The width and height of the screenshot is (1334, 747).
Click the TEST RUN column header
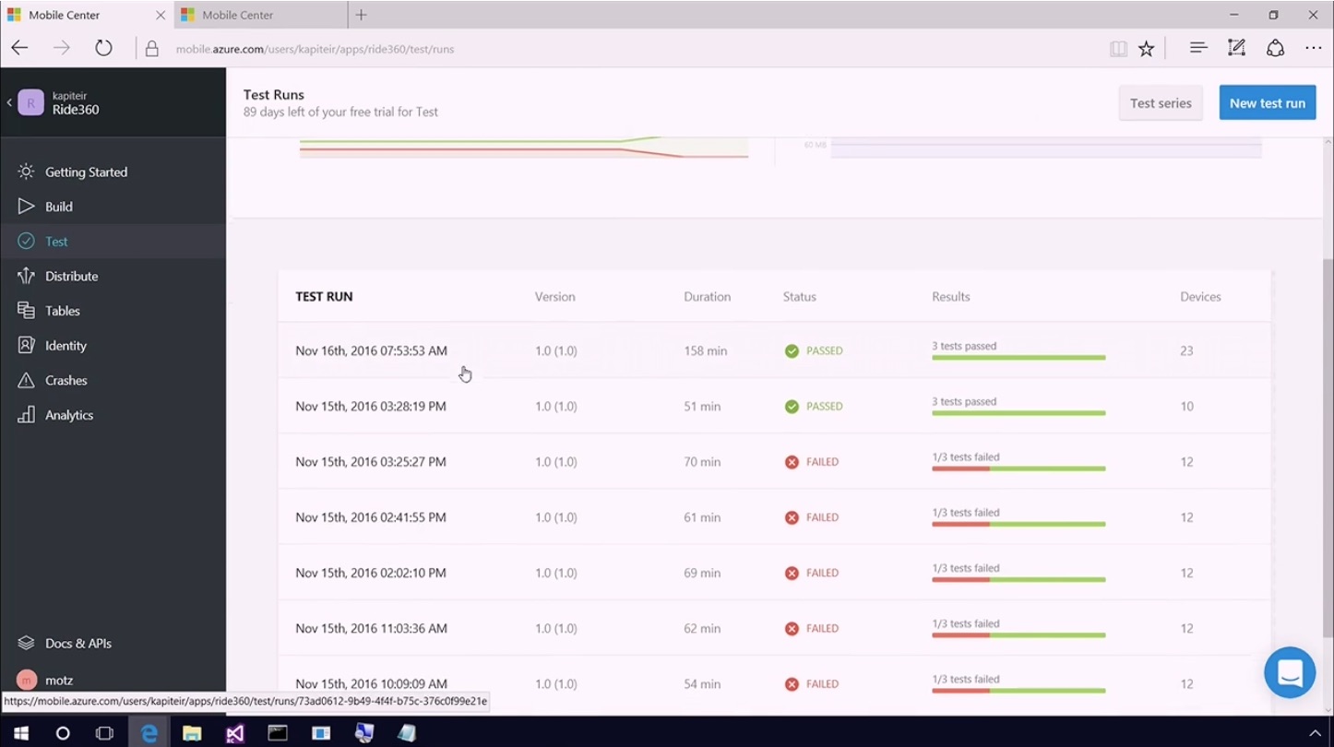(324, 297)
